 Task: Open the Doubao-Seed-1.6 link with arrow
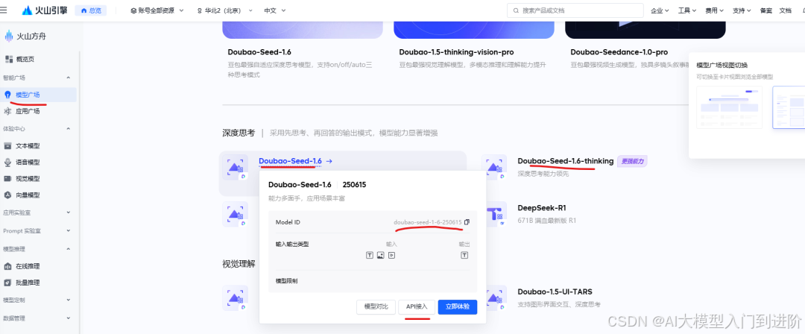pyautogui.click(x=296, y=161)
